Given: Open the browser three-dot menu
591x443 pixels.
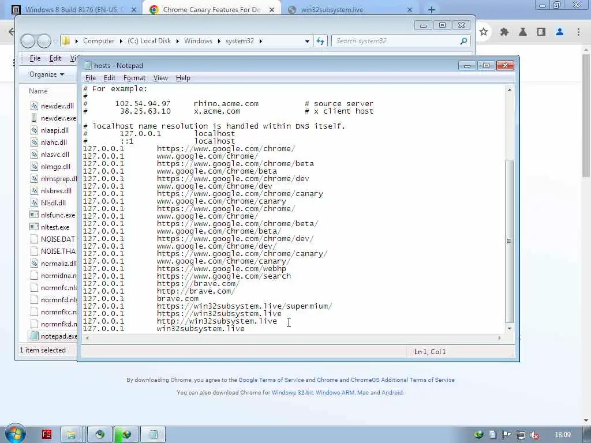Looking at the screenshot, I should click(578, 32).
